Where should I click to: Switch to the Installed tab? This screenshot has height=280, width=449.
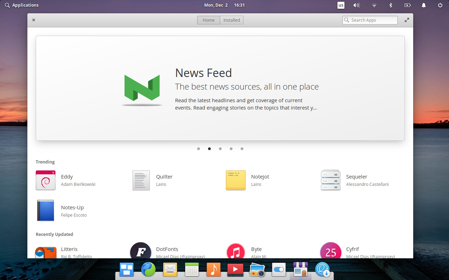pos(231,20)
